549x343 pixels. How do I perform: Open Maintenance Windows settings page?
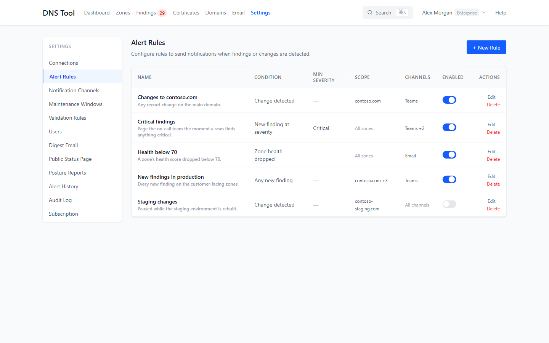click(82, 104)
